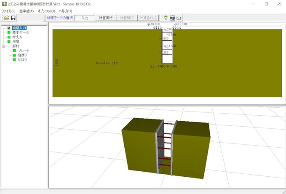This screenshot has height=194, width=286.
Task: Collapse the 部材 tree node
Action: click(x=4, y=46)
